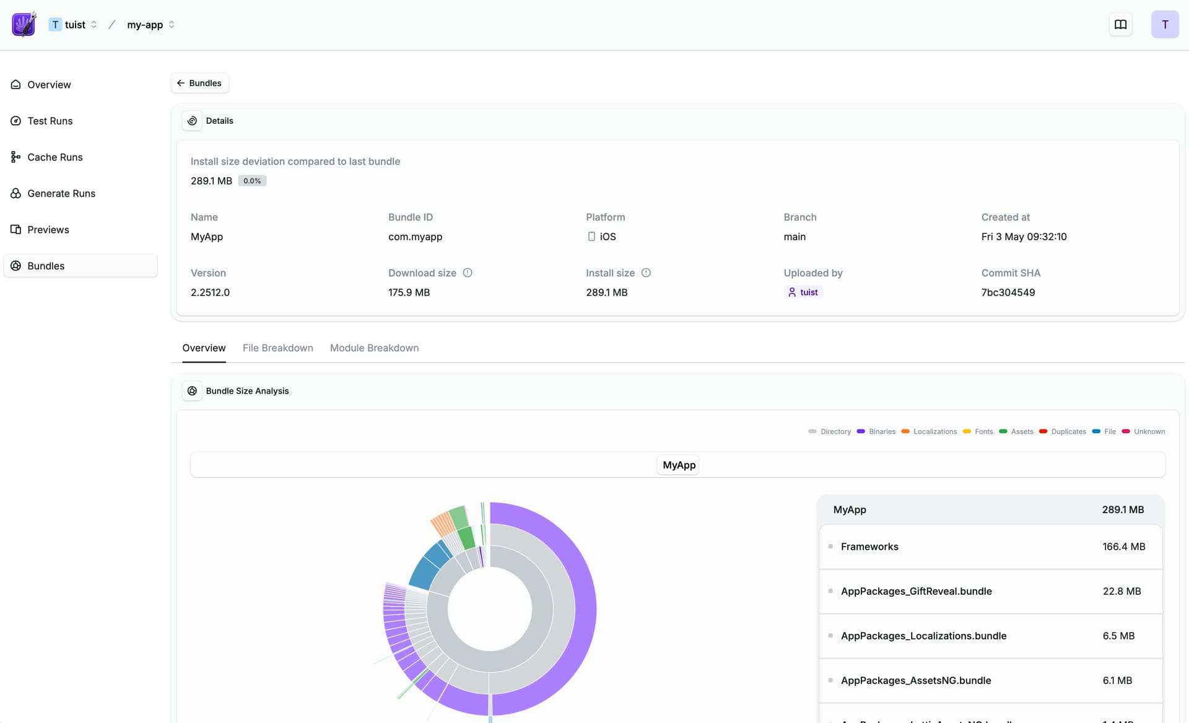This screenshot has width=1189, height=723.
Task: Click the Previews sidebar icon
Action: [16, 230]
